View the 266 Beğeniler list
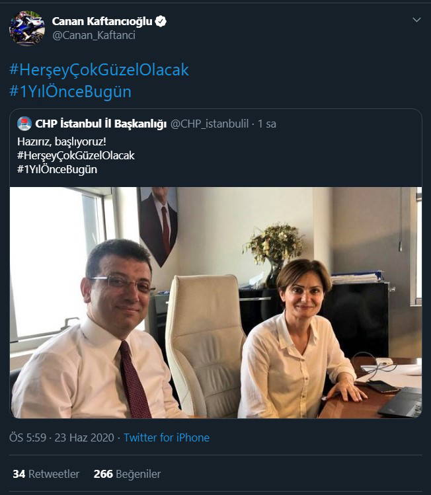 [127, 474]
